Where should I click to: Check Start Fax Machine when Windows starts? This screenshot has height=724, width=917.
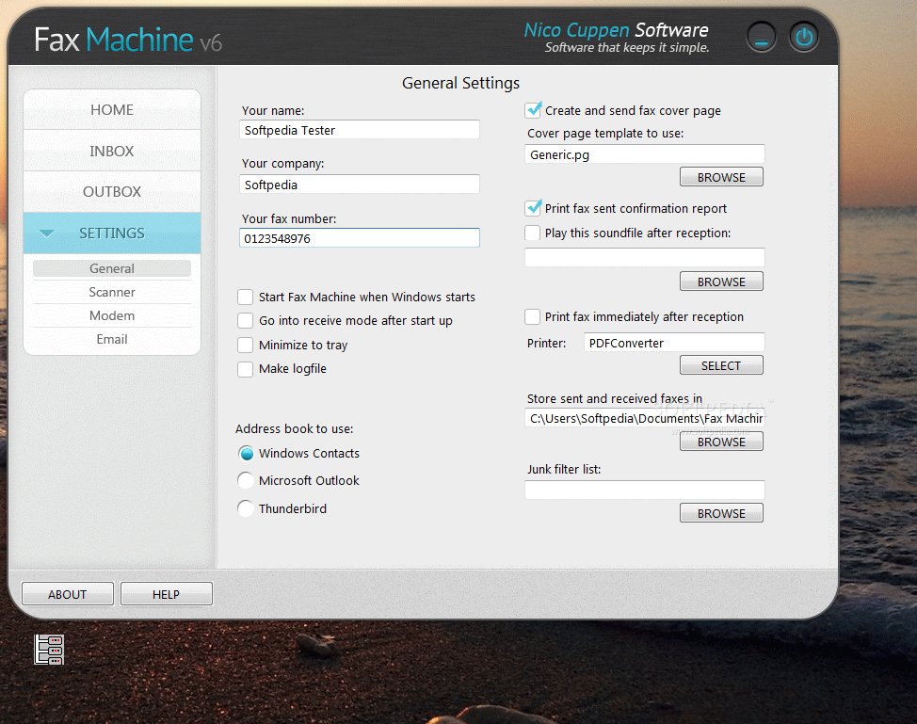(245, 298)
